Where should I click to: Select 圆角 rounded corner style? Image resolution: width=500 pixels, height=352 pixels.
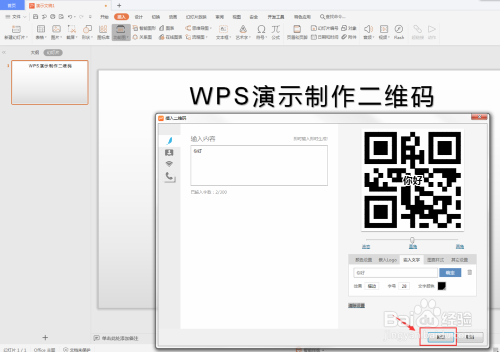pyautogui.click(x=459, y=246)
